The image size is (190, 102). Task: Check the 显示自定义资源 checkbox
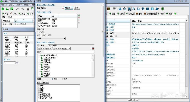(x=39, y=98)
